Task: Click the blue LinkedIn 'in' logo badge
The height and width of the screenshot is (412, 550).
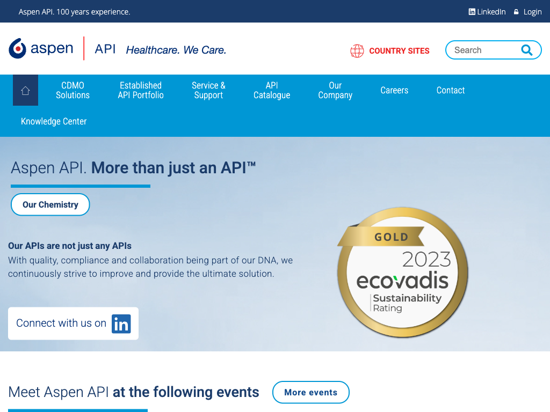Action: 121,323
